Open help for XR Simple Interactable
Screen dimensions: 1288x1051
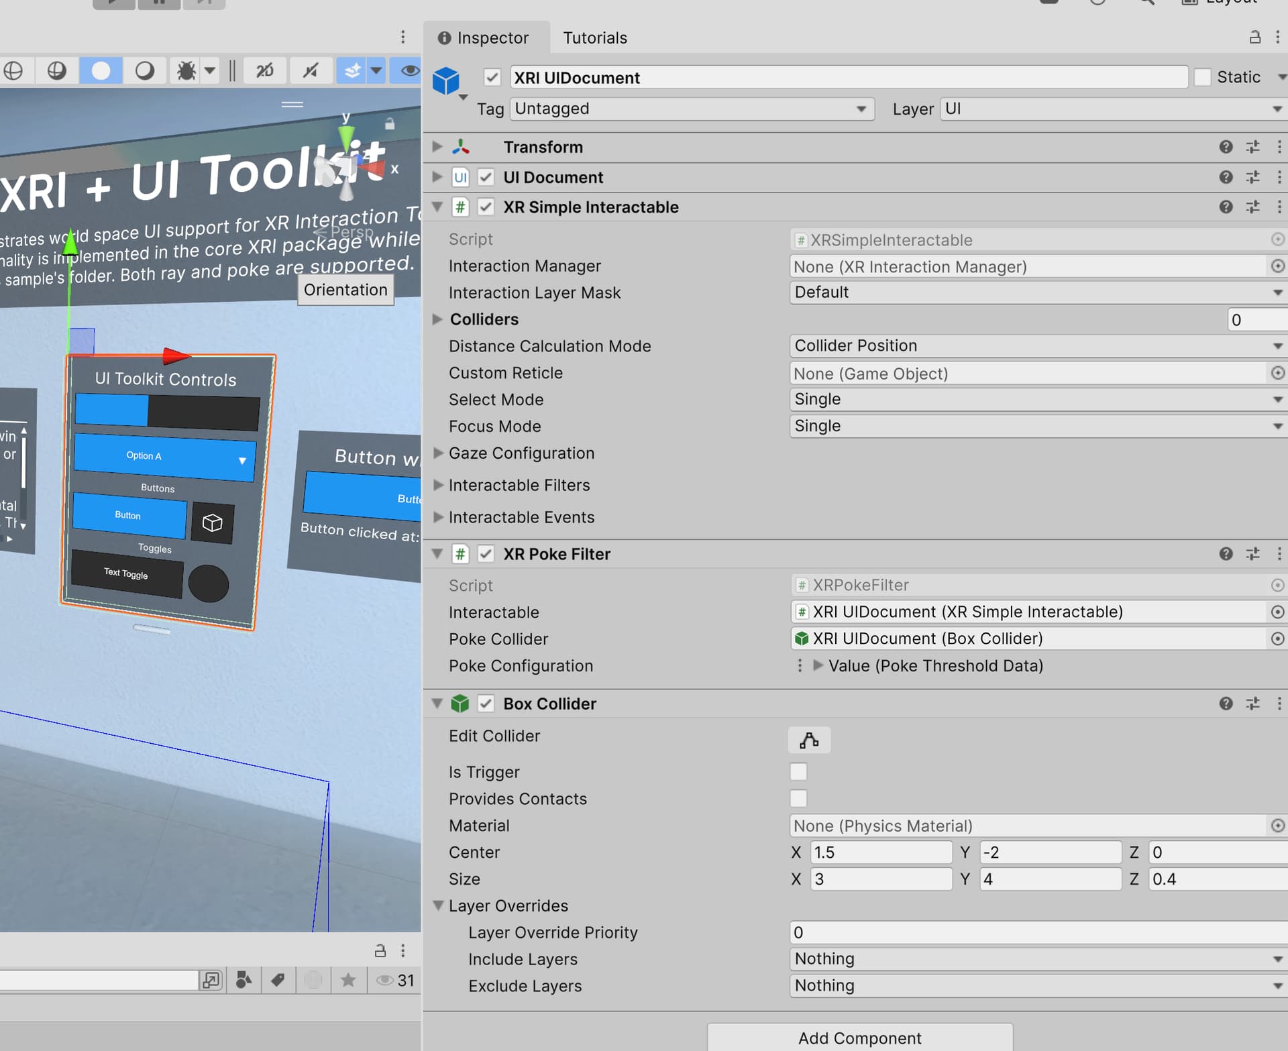[x=1226, y=207]
